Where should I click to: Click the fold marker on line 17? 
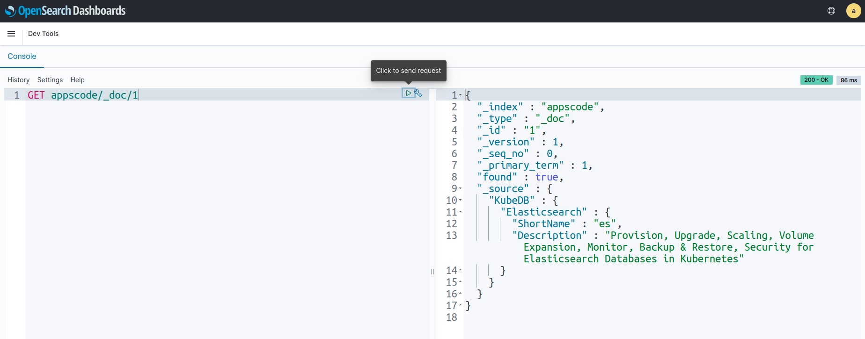[461, 305]
